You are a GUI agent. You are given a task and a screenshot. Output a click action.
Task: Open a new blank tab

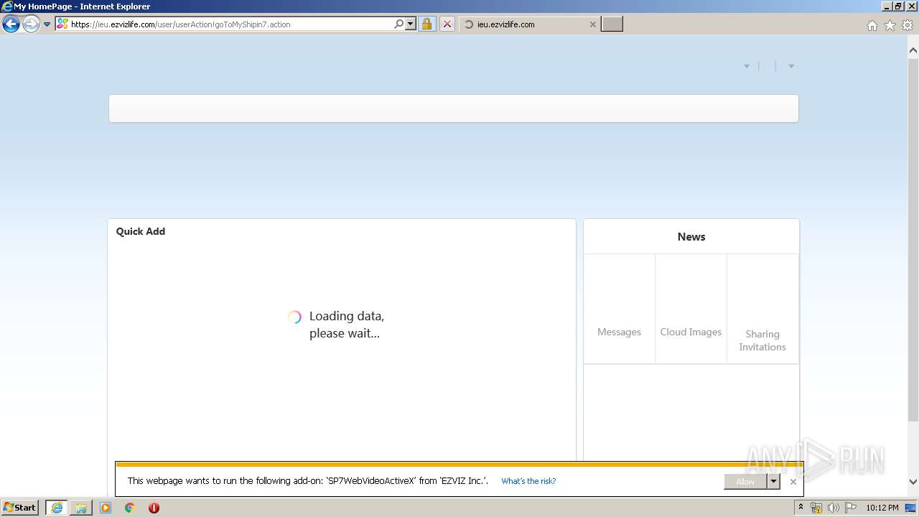pyautogui.click(x=612, y=24)
